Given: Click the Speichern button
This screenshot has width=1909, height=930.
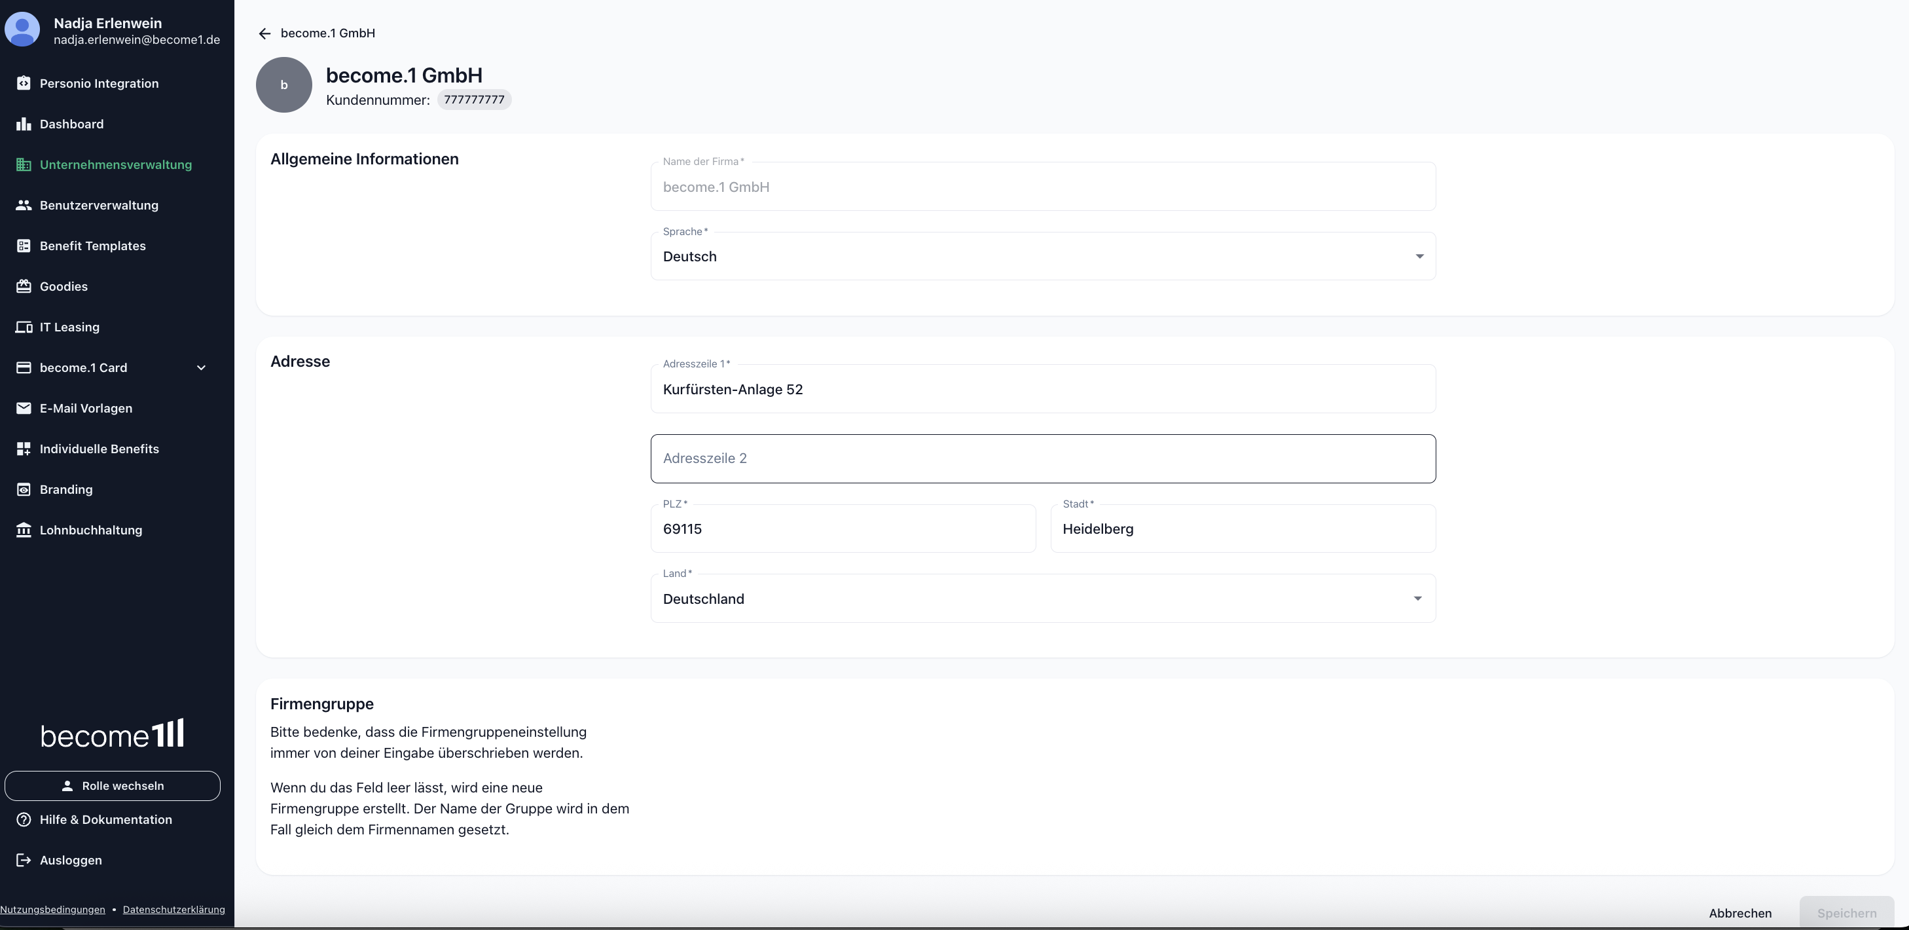Looking at the screenshot, I should coord(1847,913).
